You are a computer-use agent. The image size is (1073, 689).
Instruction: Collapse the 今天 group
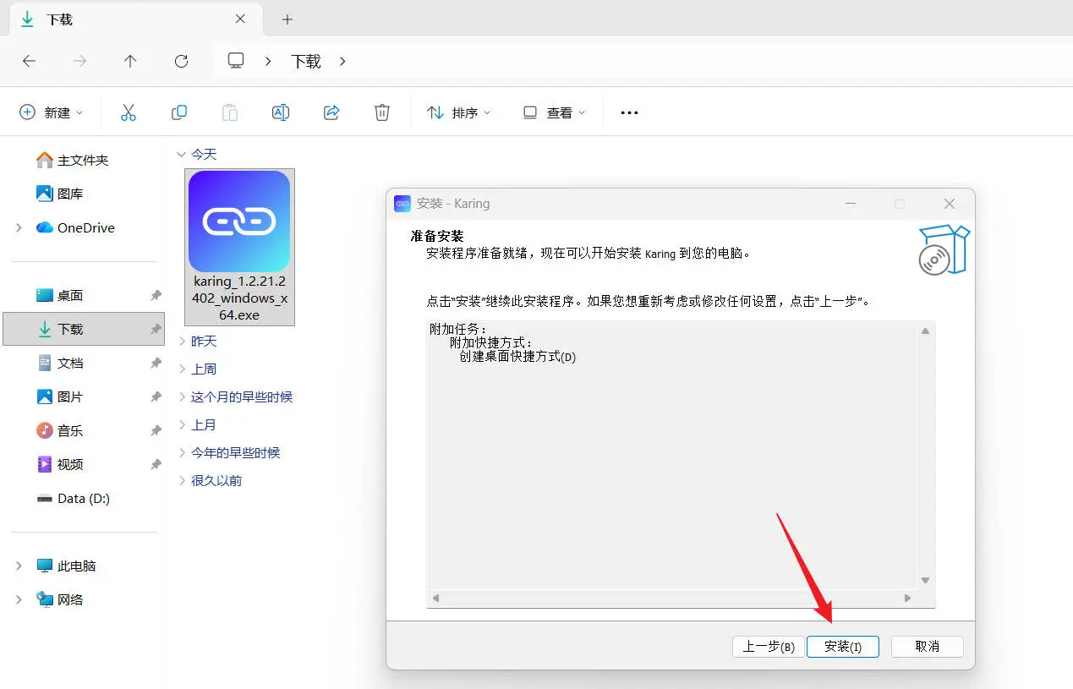point(180,154)
